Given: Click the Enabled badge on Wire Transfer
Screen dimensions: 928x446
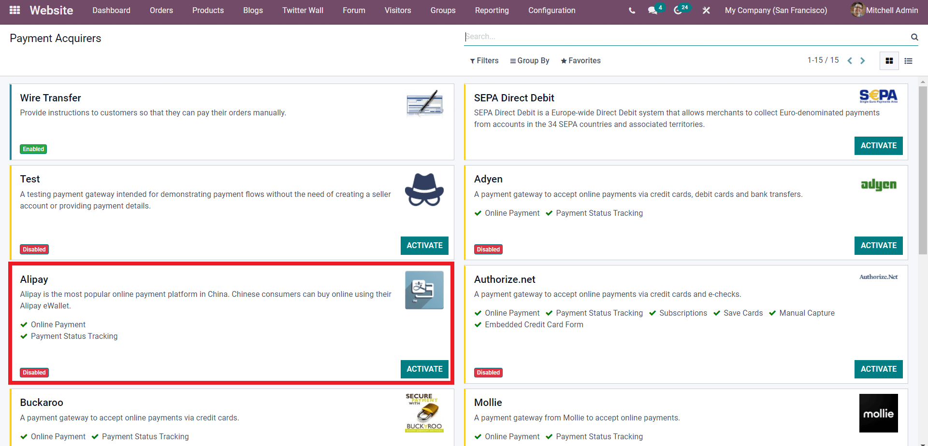Looking at the screenshot, I should 33,149.
